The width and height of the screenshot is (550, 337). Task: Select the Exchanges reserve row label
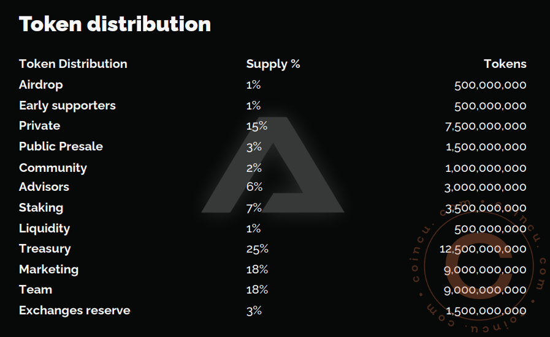click(74, 310)
